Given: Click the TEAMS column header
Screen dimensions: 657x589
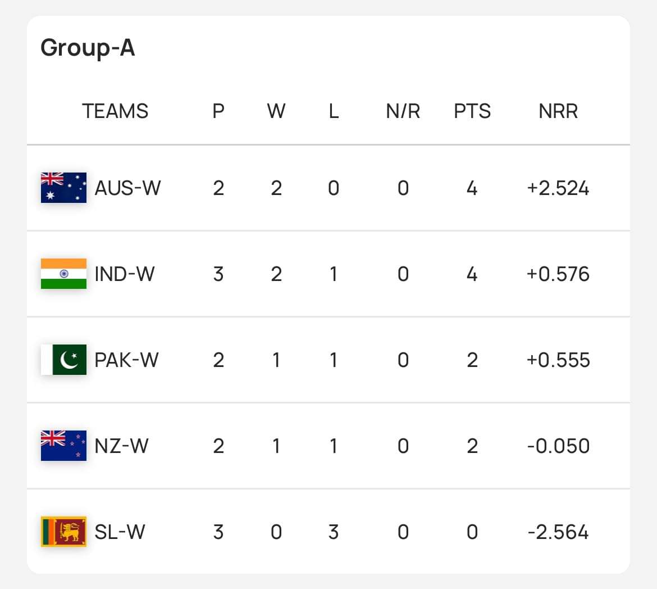Looking at the screenshot, I should tap(115, 111).
